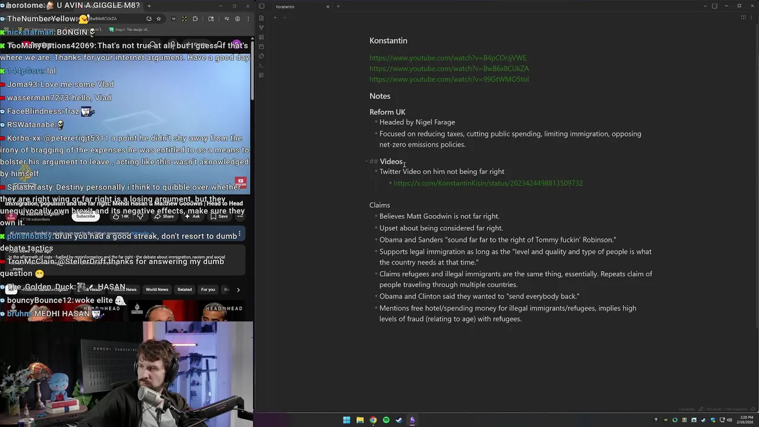
Task: Click 'Mentions free hotel/spending money' bullet
Action: 508,314
